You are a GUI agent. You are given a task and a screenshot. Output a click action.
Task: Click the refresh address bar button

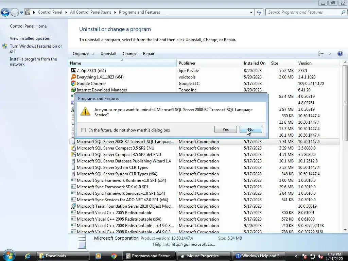(x=259, y=12)
